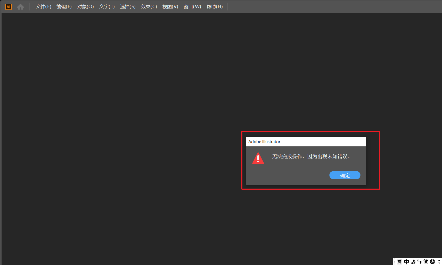Go to the Home screen icon

(x=20, y=7)
